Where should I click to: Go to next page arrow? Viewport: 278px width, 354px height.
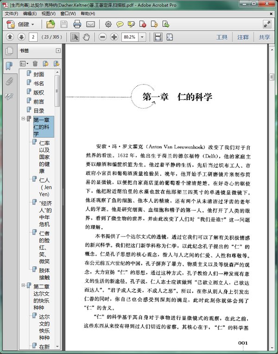point(21,37)
